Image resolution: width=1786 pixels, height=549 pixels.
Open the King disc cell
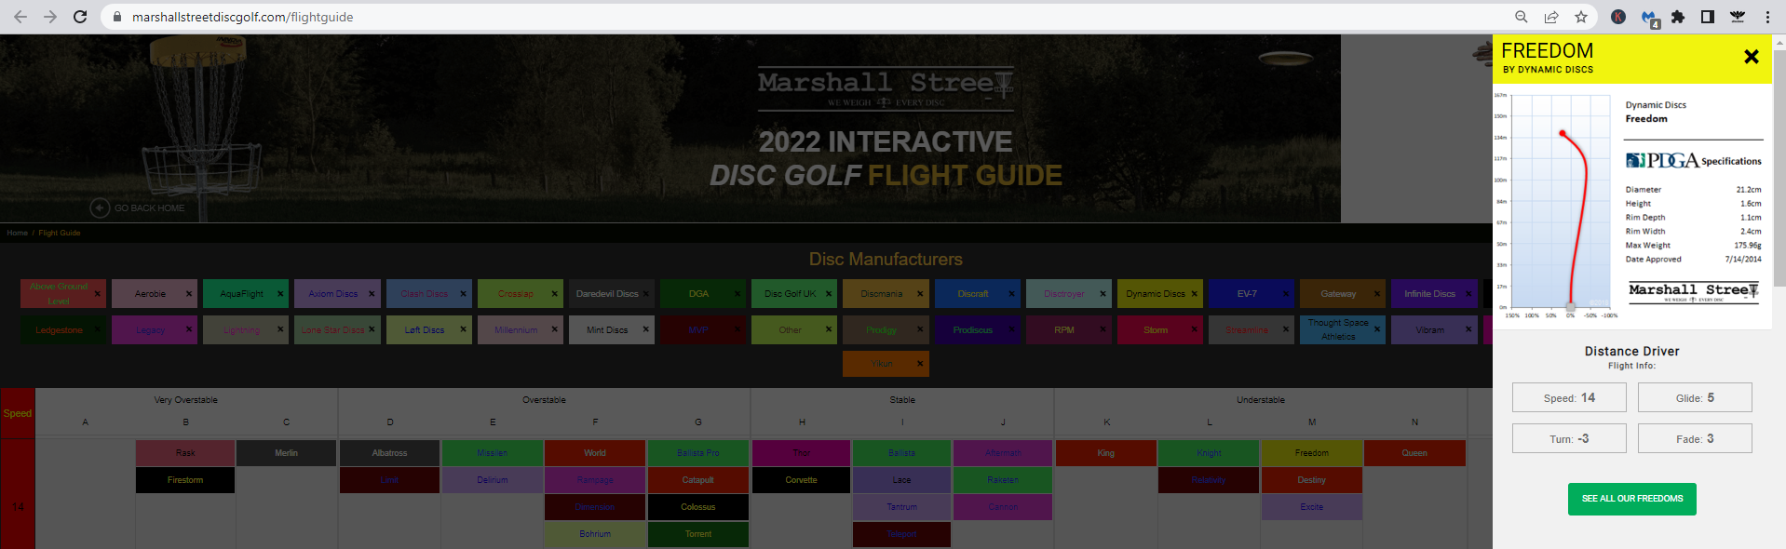[x=1105, y=453]
